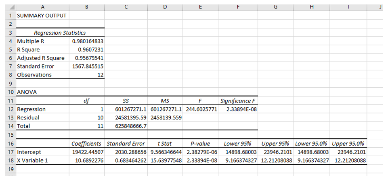
Task: Click the Observations value 12
Action: [x=87, y=75]
